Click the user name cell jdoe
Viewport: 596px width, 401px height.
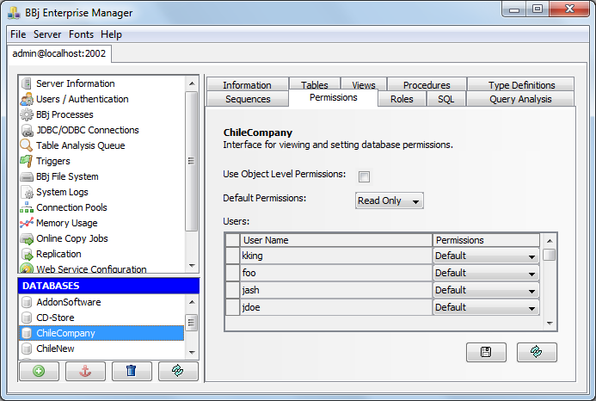336,307
